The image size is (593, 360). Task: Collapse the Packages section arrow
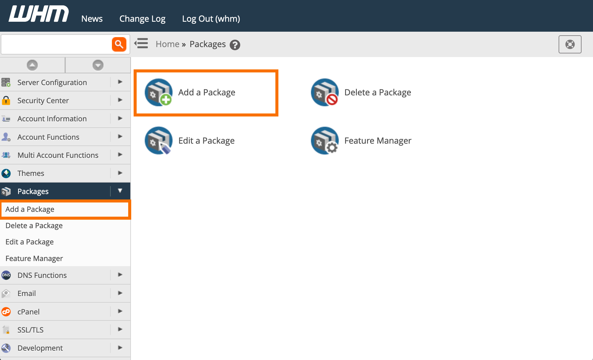(x=120, y=191)
